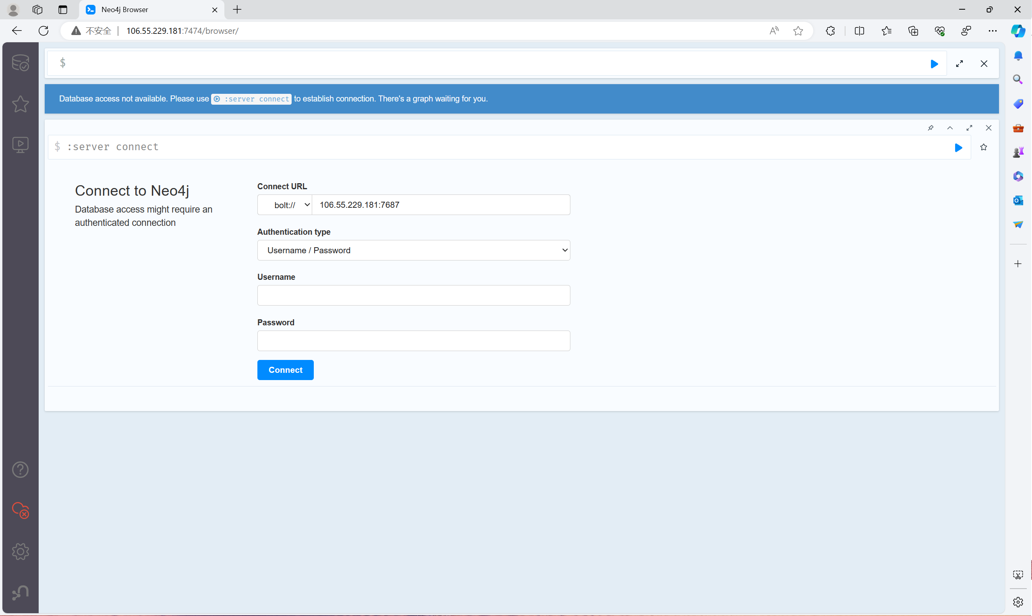The height and width of the screenshot is (616, 1032).
Task: Open the Edge sidebar notifications bell
Action: pyautogui.click(x=1018, y=56)
